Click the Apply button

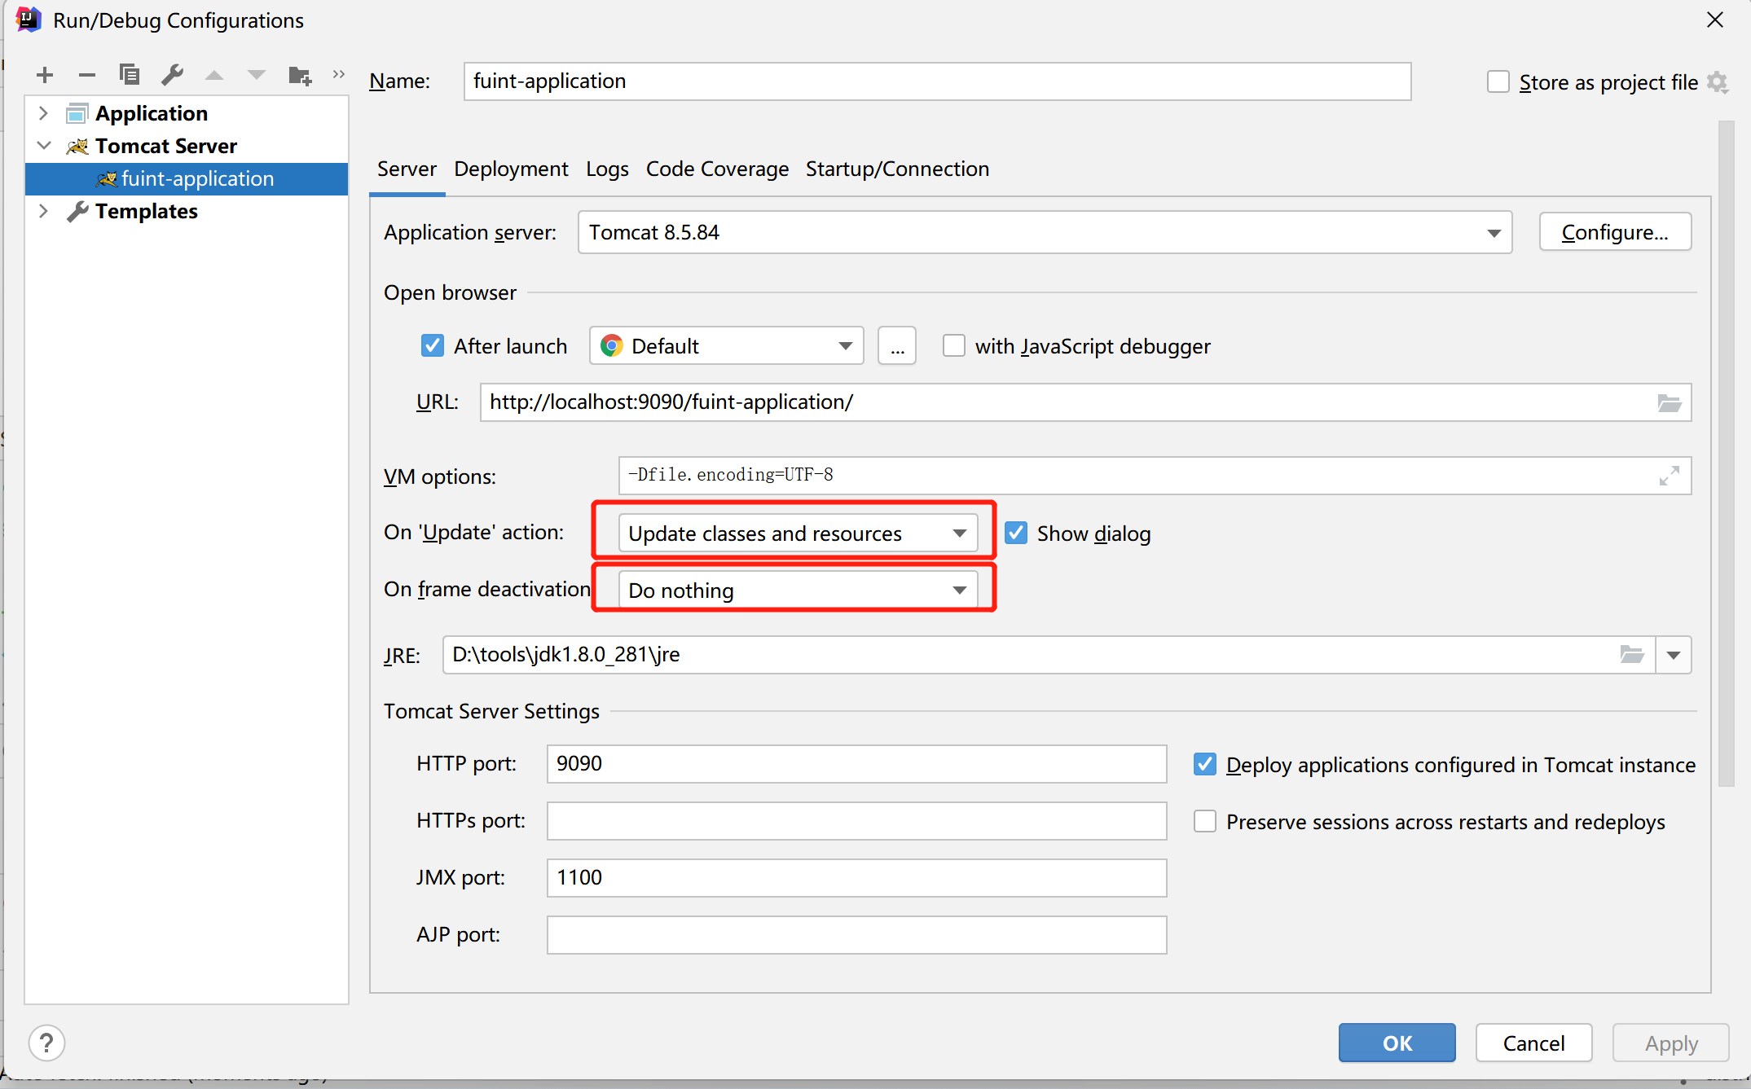click(1671, 1043)
